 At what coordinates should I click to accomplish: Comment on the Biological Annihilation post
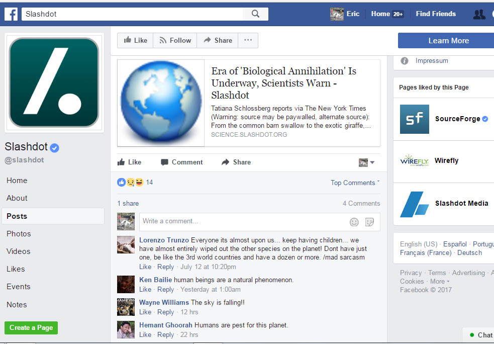tap(182, 162)
